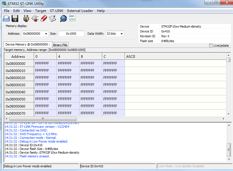Click FFFFFFFF cell in column C, row 0x08000050
Viewport: 233px width, 171px height.
click(x=114, y=99)
